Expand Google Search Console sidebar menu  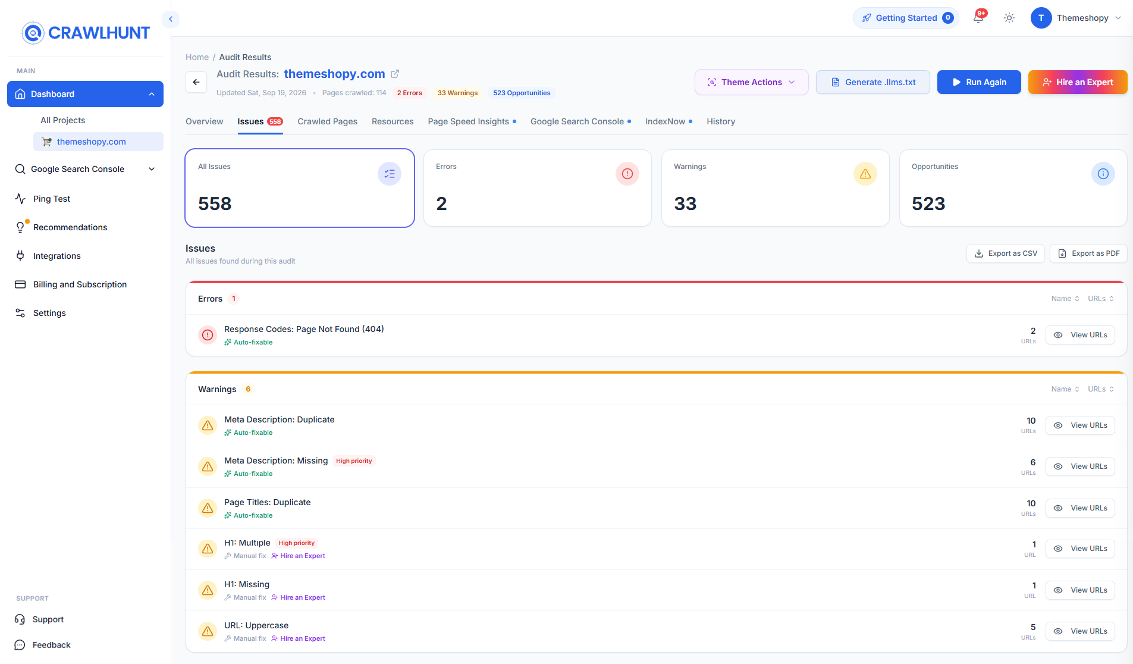(x=85, y=169)
